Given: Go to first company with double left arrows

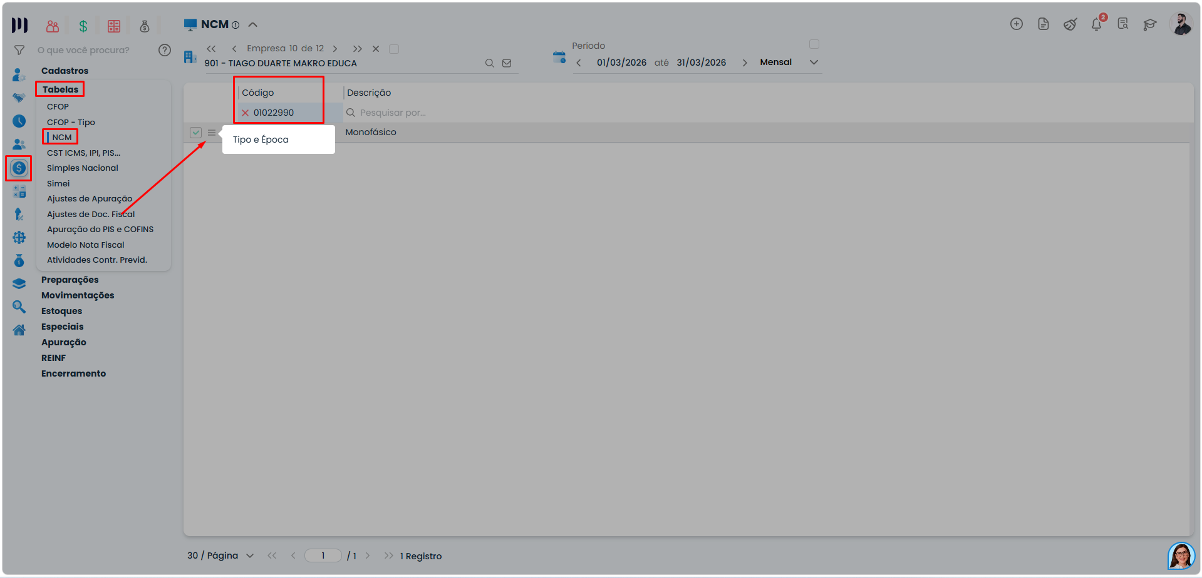Looking at the screenshot, I should (x=211, y=49).
